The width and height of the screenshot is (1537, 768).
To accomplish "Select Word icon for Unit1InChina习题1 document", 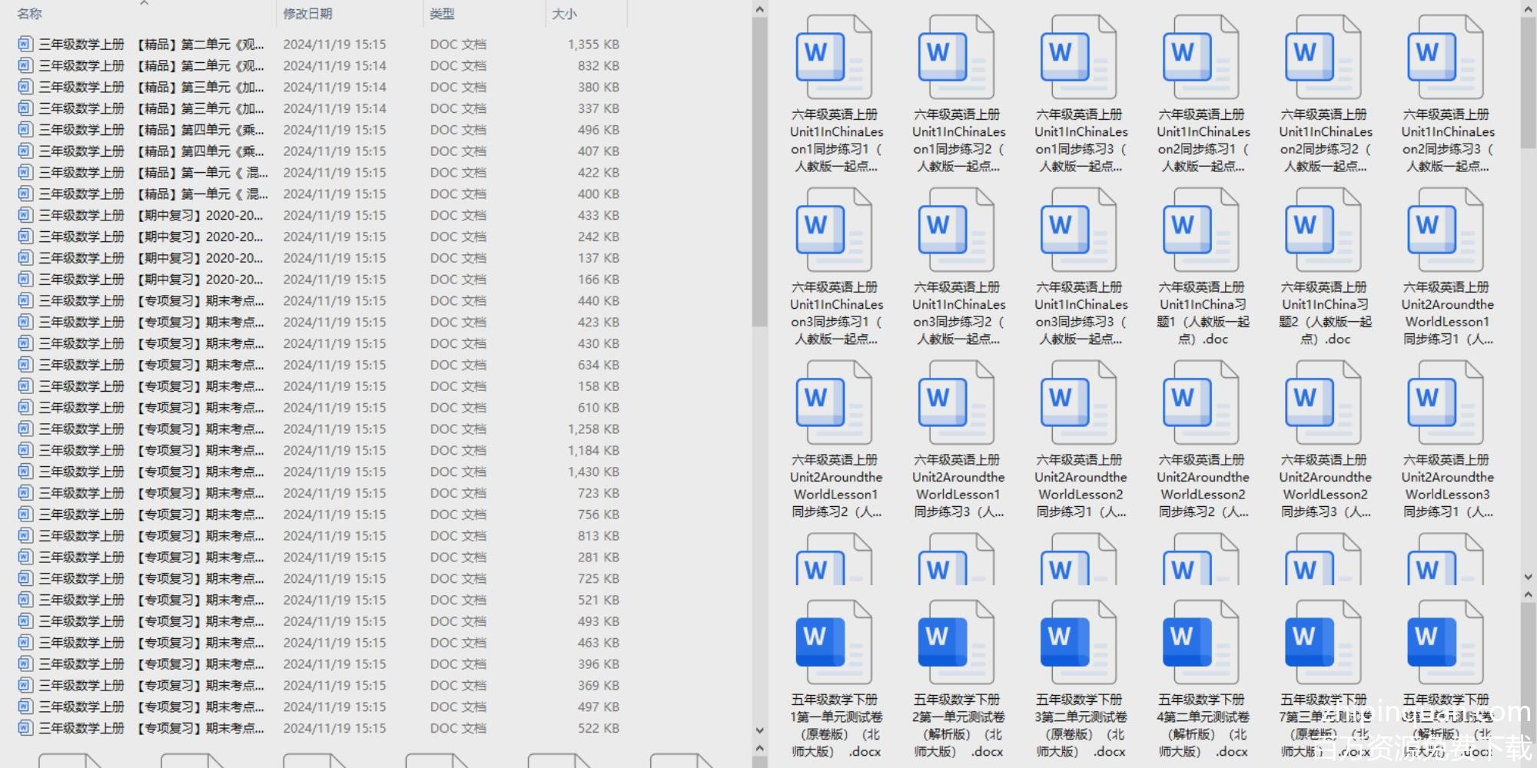I will (1201, 230).
